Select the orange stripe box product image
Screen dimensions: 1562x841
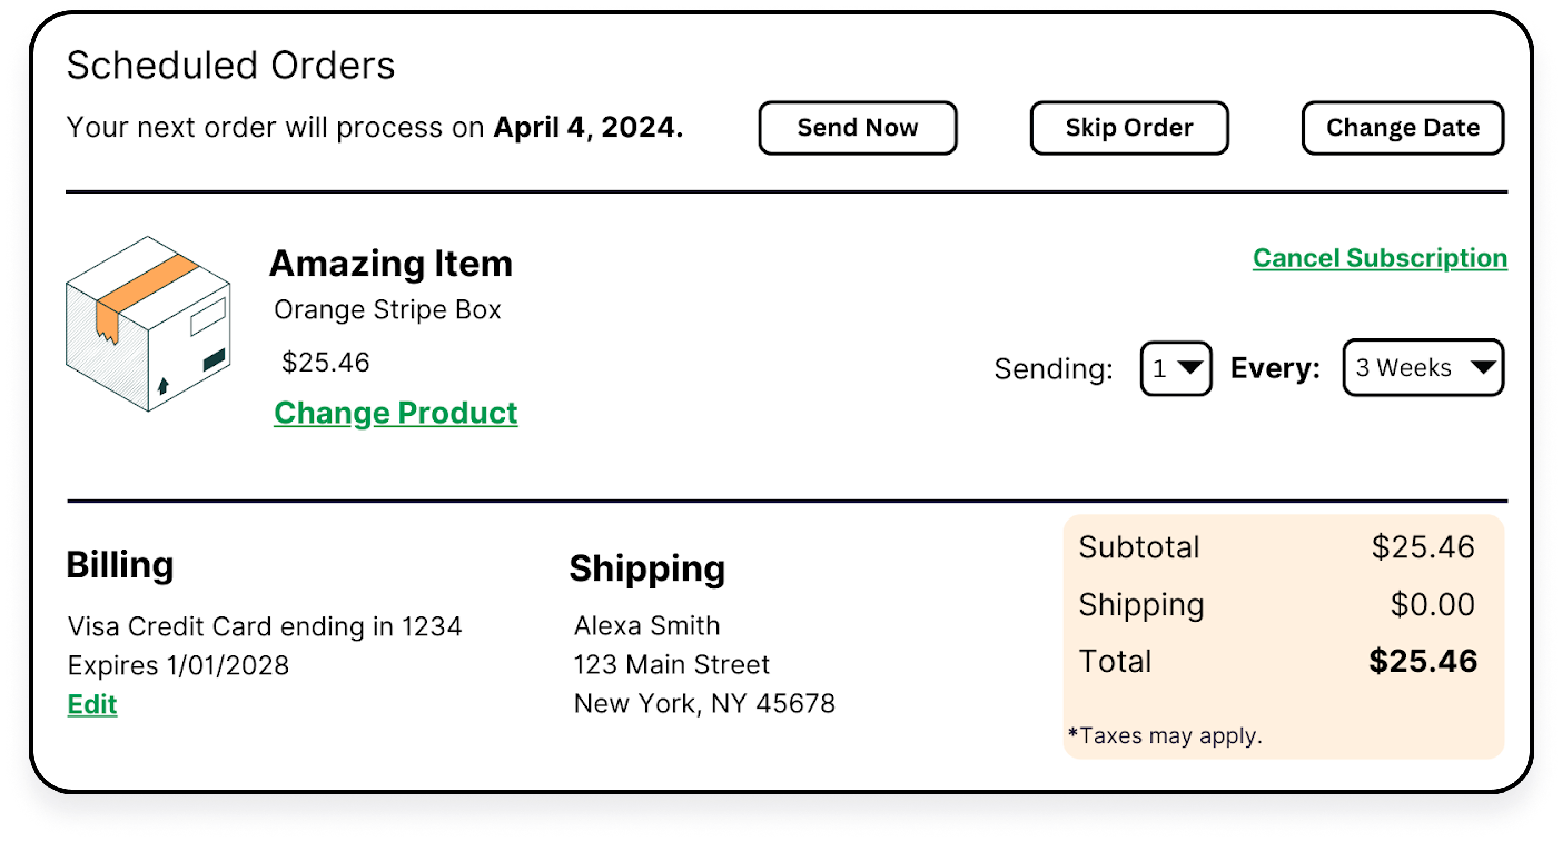click(148, 324)
